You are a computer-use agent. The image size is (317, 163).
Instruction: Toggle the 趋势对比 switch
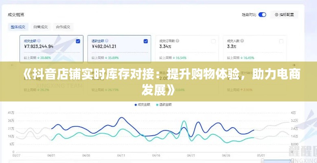coord(262,15)
